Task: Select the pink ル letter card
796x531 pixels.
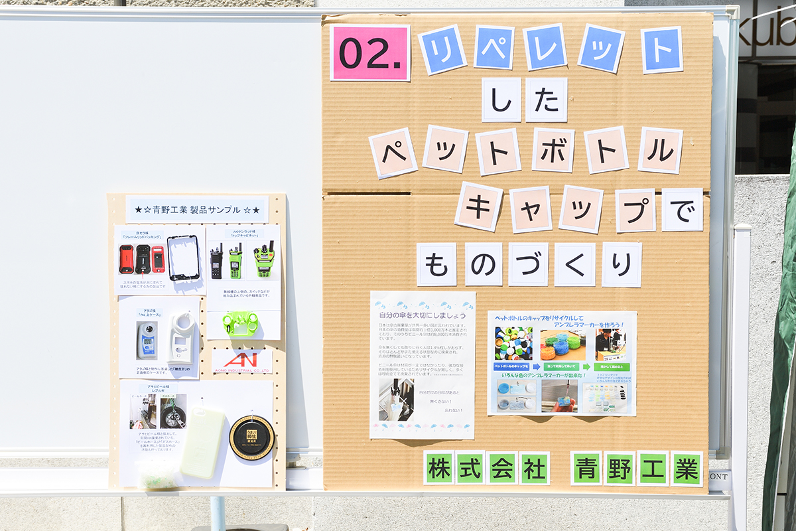Action: [x=660, y=151]
